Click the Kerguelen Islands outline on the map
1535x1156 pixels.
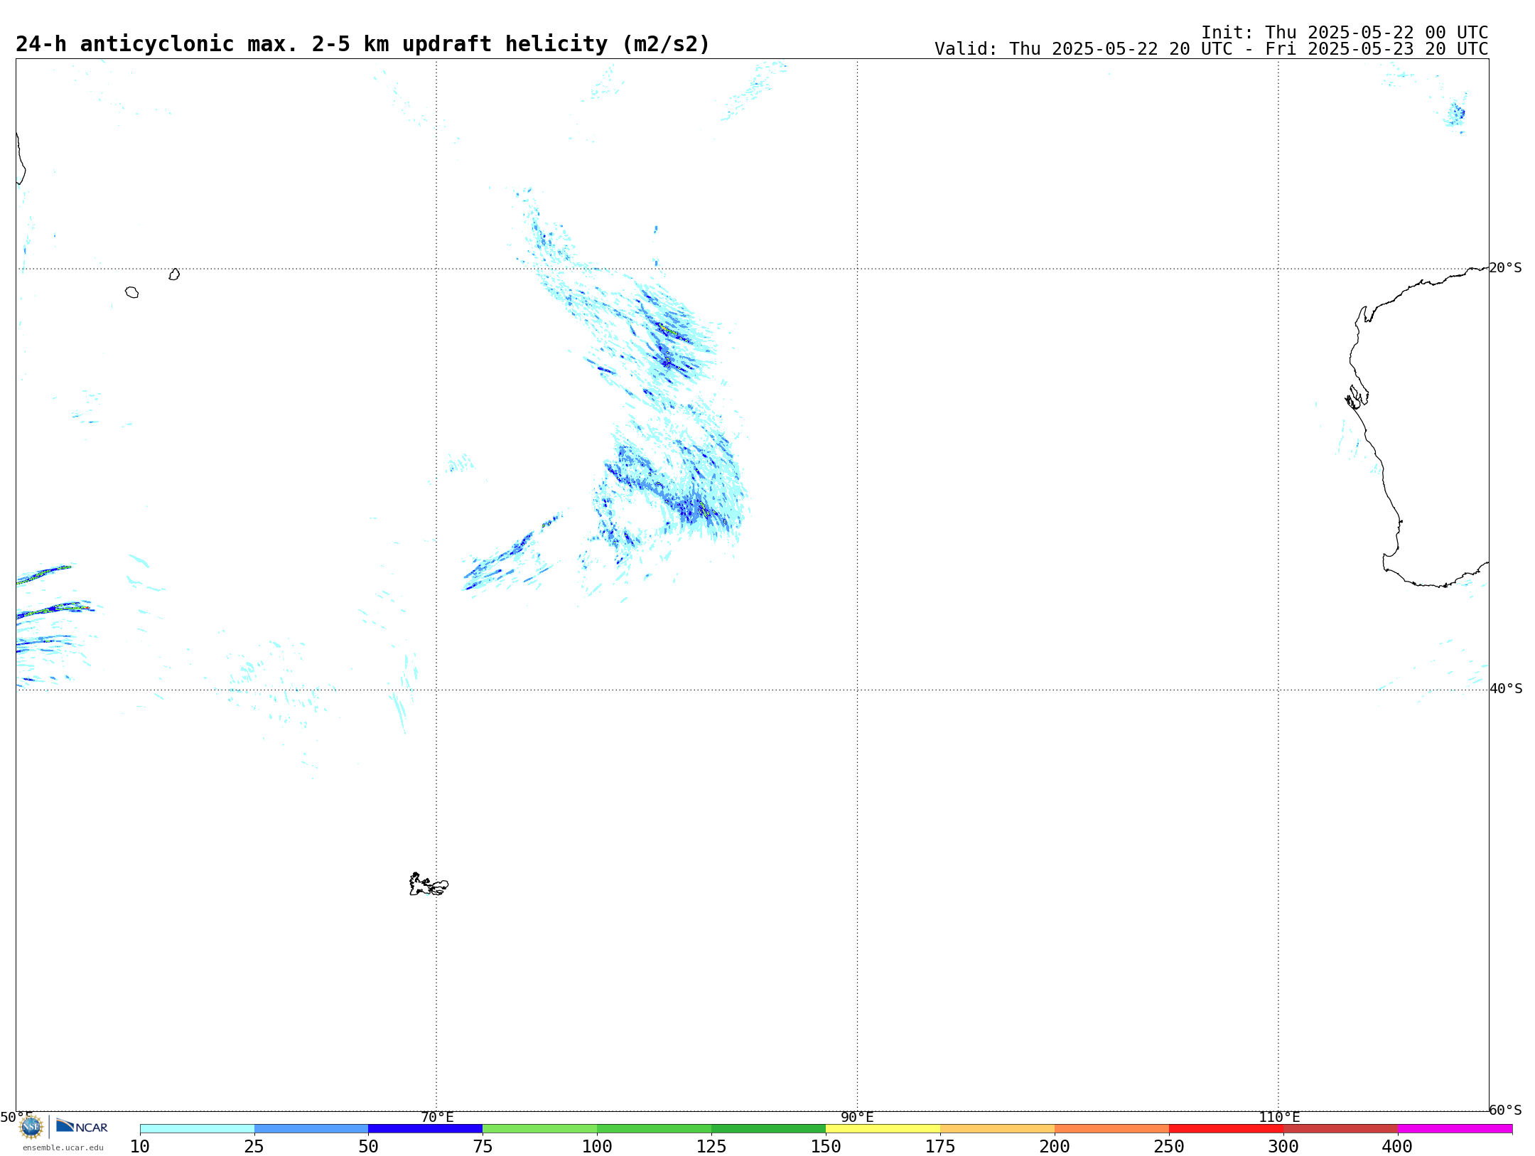click(x=429, y=884)
